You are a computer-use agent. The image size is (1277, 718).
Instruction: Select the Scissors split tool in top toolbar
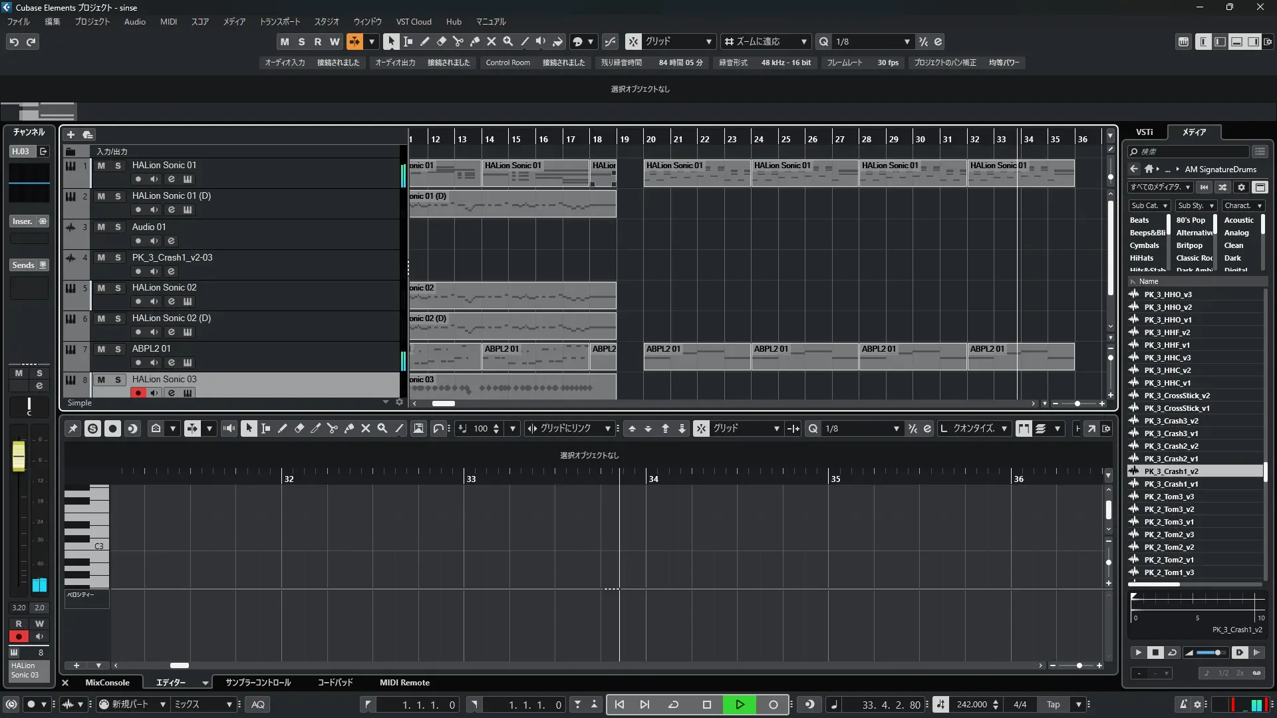tap(458, 41)
